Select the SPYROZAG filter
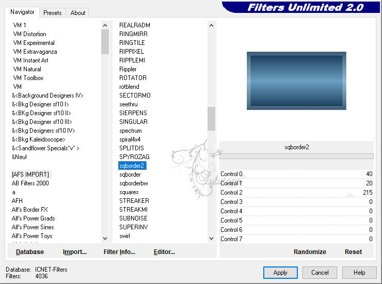The width and height of the screenshot is (382, 284). [x=135, y=157]
